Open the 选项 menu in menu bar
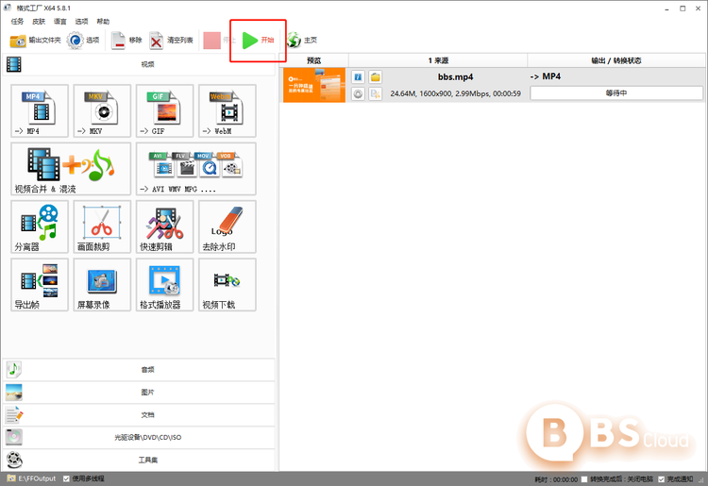Screen dimensions: 708x486 [82, 21]
